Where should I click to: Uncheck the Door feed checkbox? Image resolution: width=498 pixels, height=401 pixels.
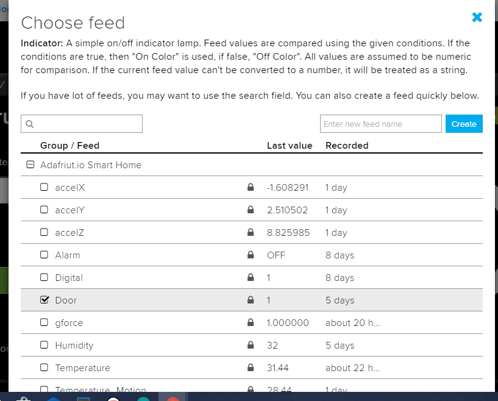click(44, 300)
